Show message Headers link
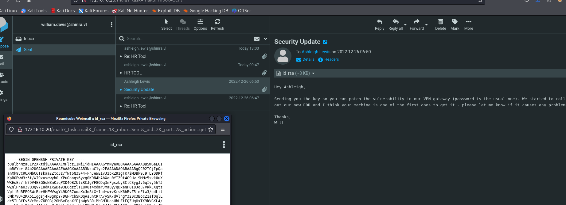This screenshot has width=566, height=205. tap(331, 59)
